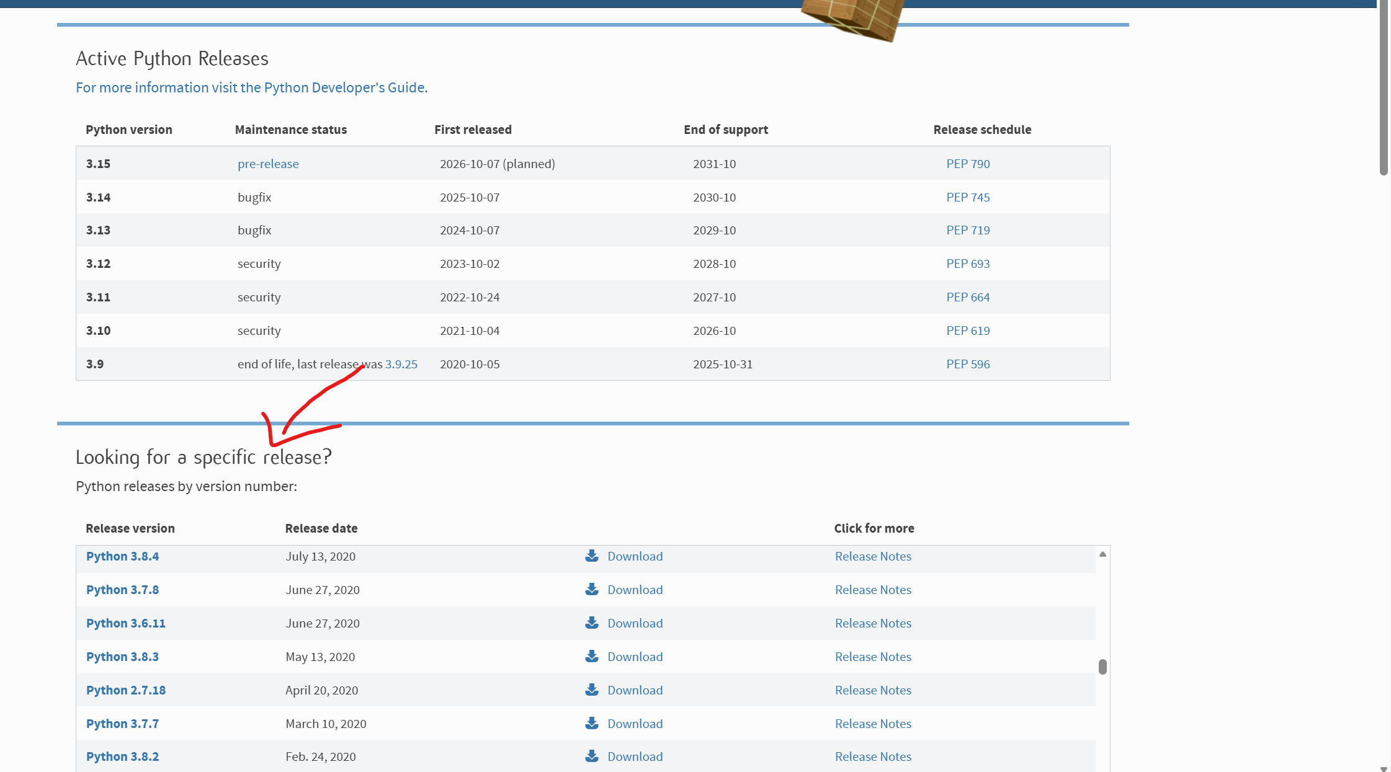The height and width of the screenshot is (772, 1391).
Task: Open PEP 596 schedule link
Action: tap(968, 364)
